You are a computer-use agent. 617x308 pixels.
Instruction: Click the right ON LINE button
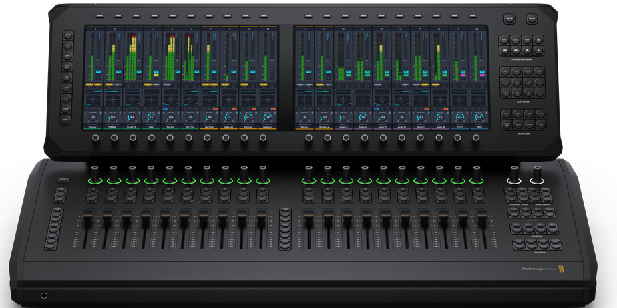pyautogui.click(x=532, y=19)
